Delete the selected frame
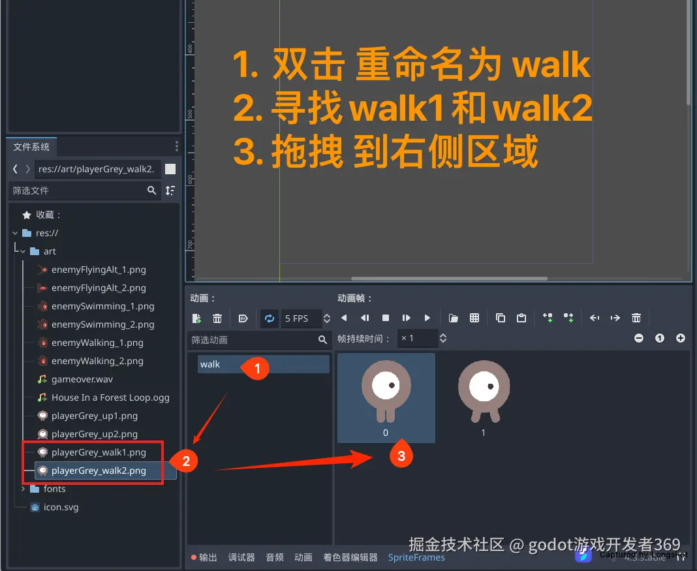 pos(636,318)
